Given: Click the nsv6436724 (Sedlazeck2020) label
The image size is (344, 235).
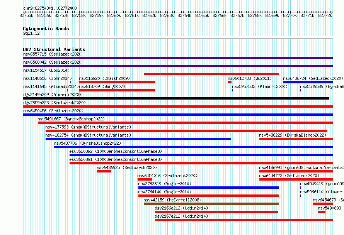Looking at the screenshot, I should tap(313, 78).
